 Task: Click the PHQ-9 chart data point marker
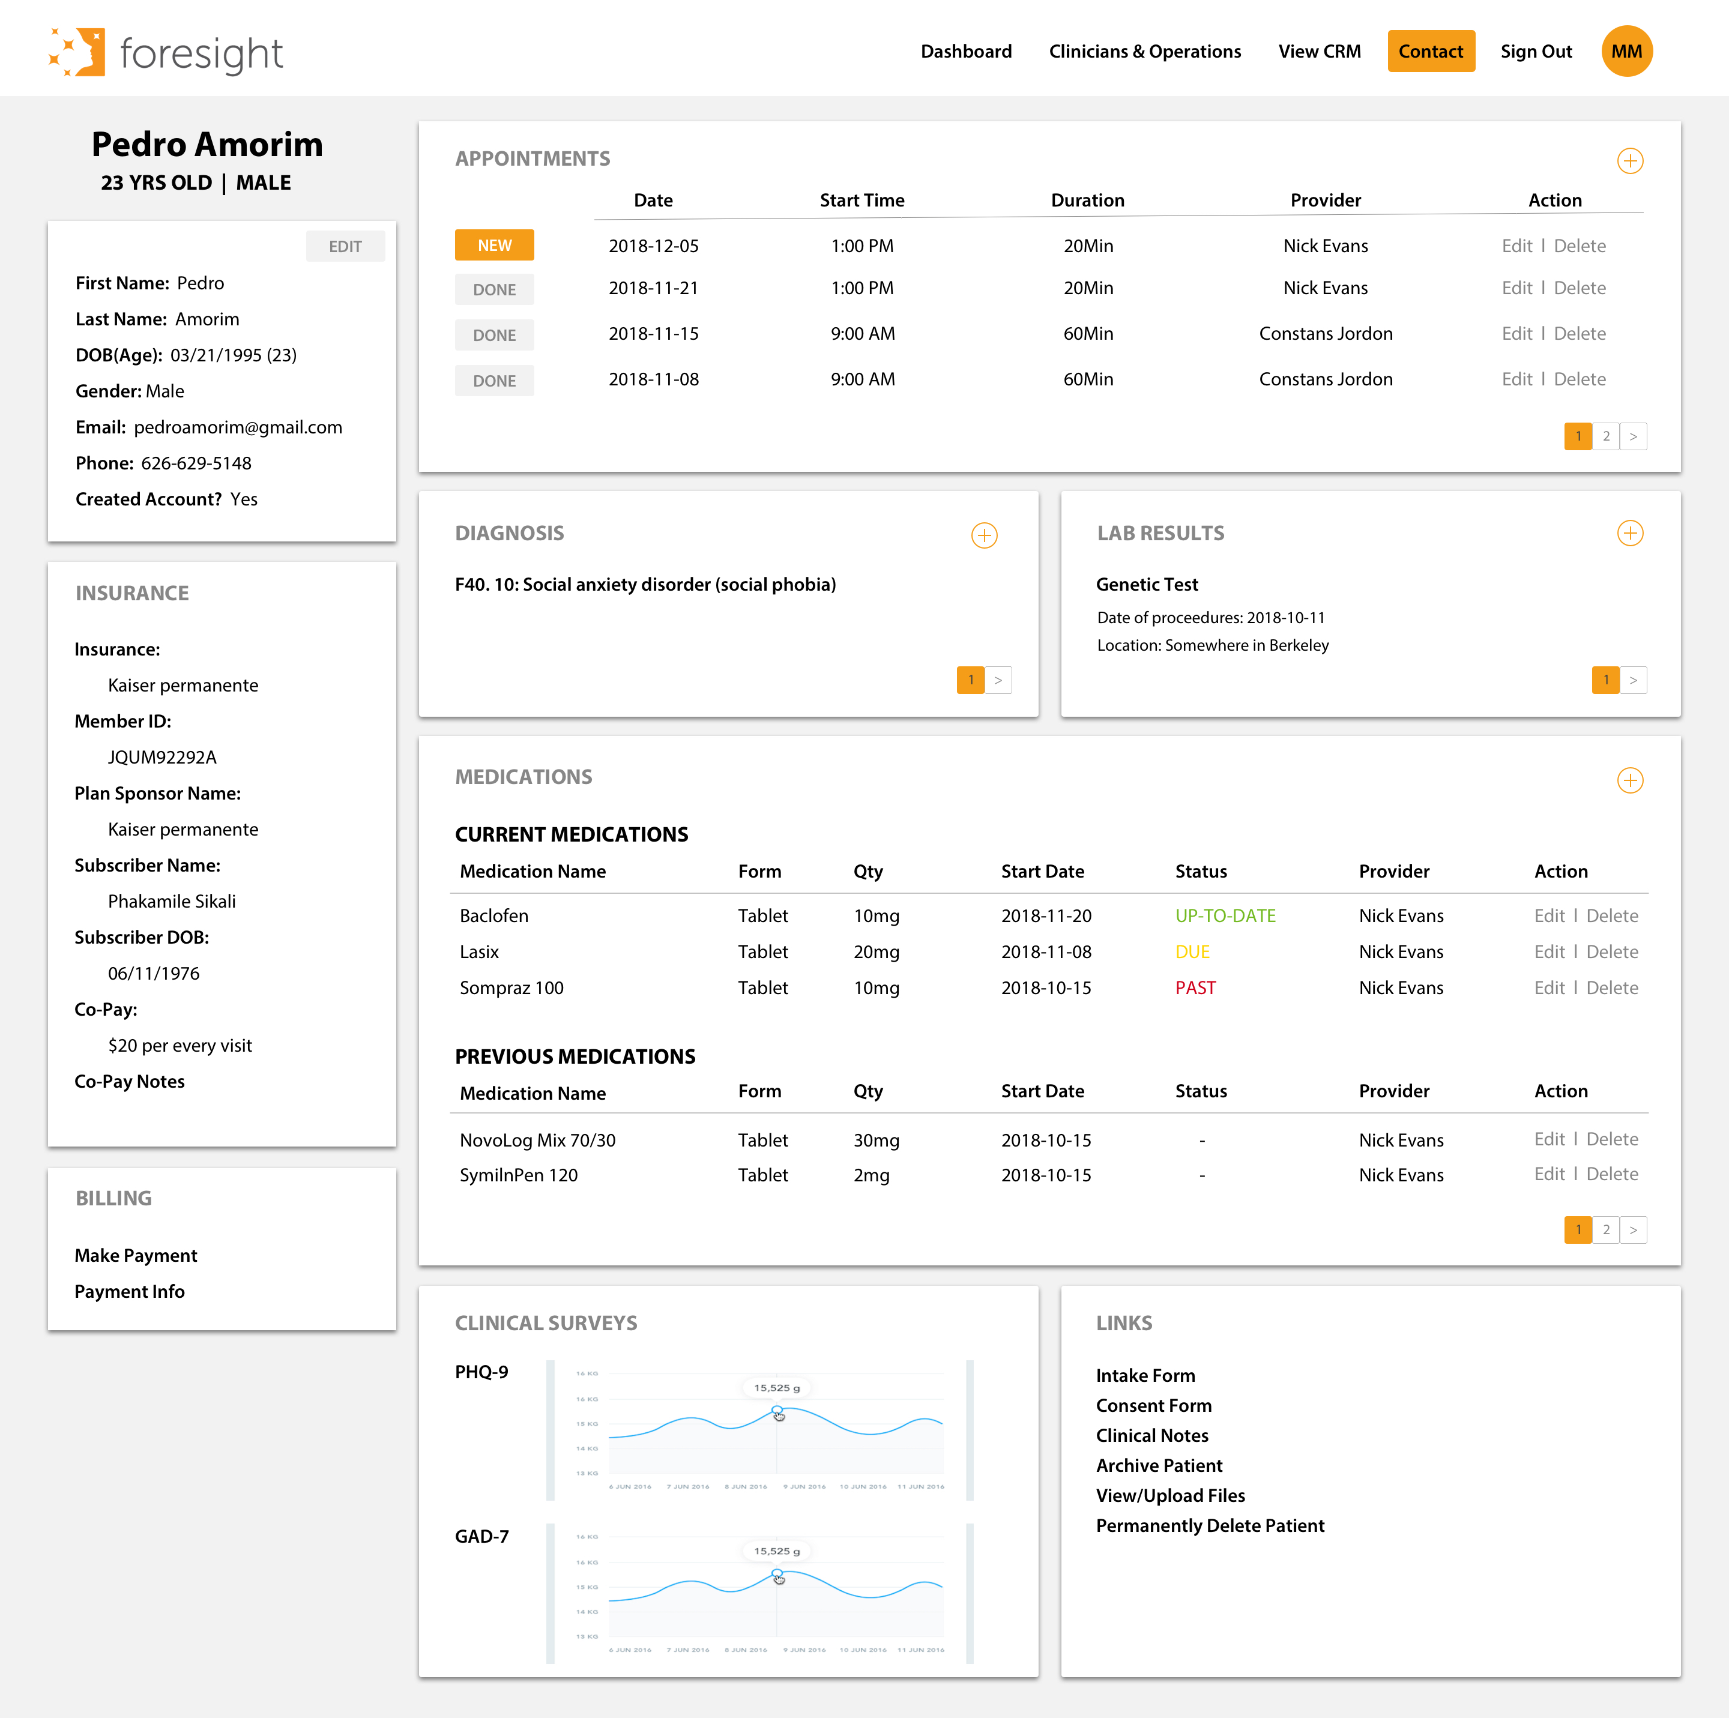click(777, 1411)
